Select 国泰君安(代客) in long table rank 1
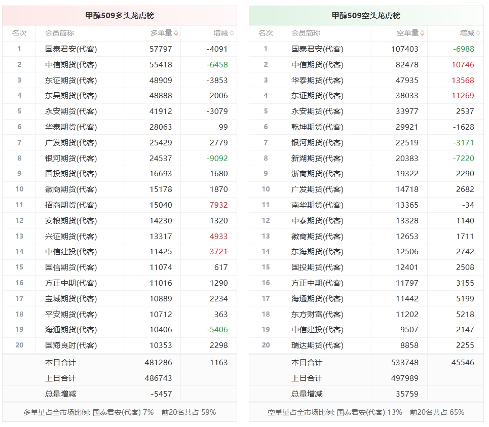Image resolution: width=489 pixels, height=427 pixels. [x=71, y=49]
